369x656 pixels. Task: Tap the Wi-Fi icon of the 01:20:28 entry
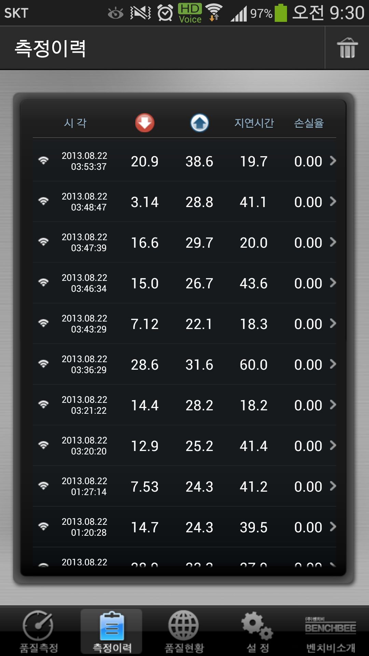pyautogui.click(x=43, y=527)
